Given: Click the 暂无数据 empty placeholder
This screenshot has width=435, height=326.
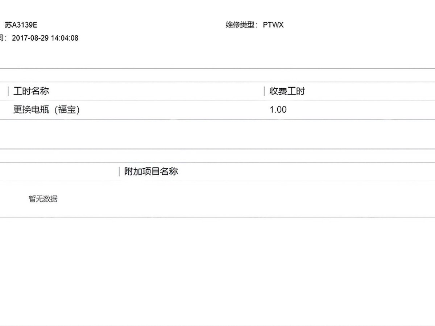Looking at the screenshot, I should coord(43,199).
